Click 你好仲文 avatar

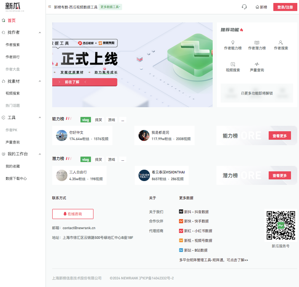[61, 135]
